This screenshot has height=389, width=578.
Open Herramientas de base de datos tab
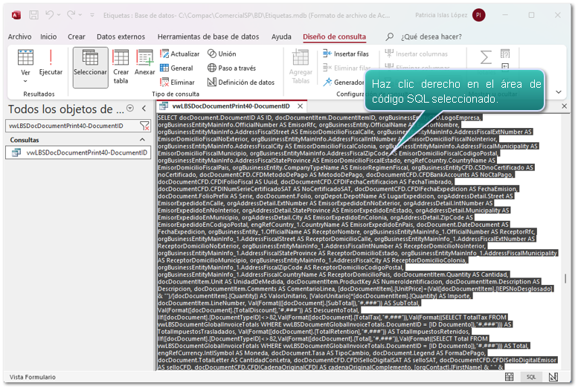208,36
